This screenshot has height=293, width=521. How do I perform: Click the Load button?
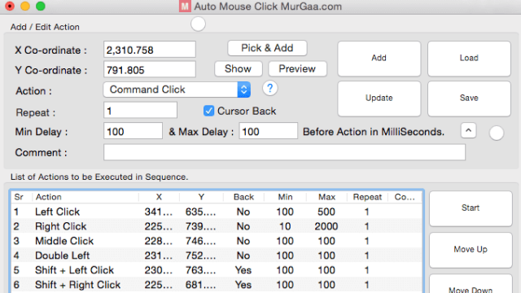[469, 59]
